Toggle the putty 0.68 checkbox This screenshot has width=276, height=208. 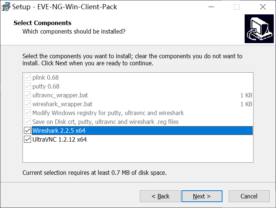(x=27, y=86)
